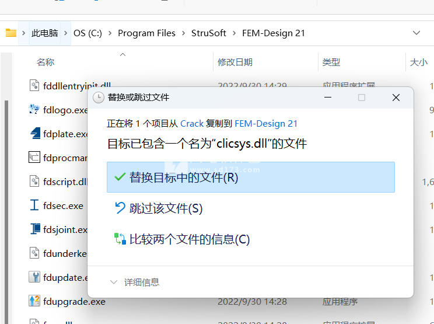Click the fdscript.dll file icon
Image resolution: width=434 pixels, height=324 pixels.
coord(34,181)
